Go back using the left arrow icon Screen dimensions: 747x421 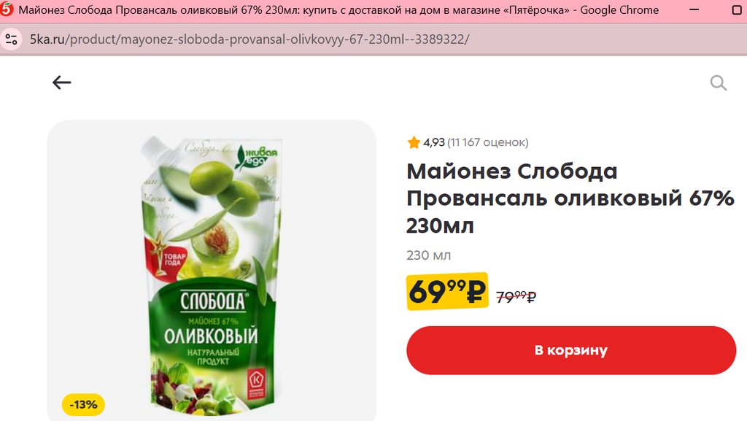pyautogui.click(x=61, y=82)
